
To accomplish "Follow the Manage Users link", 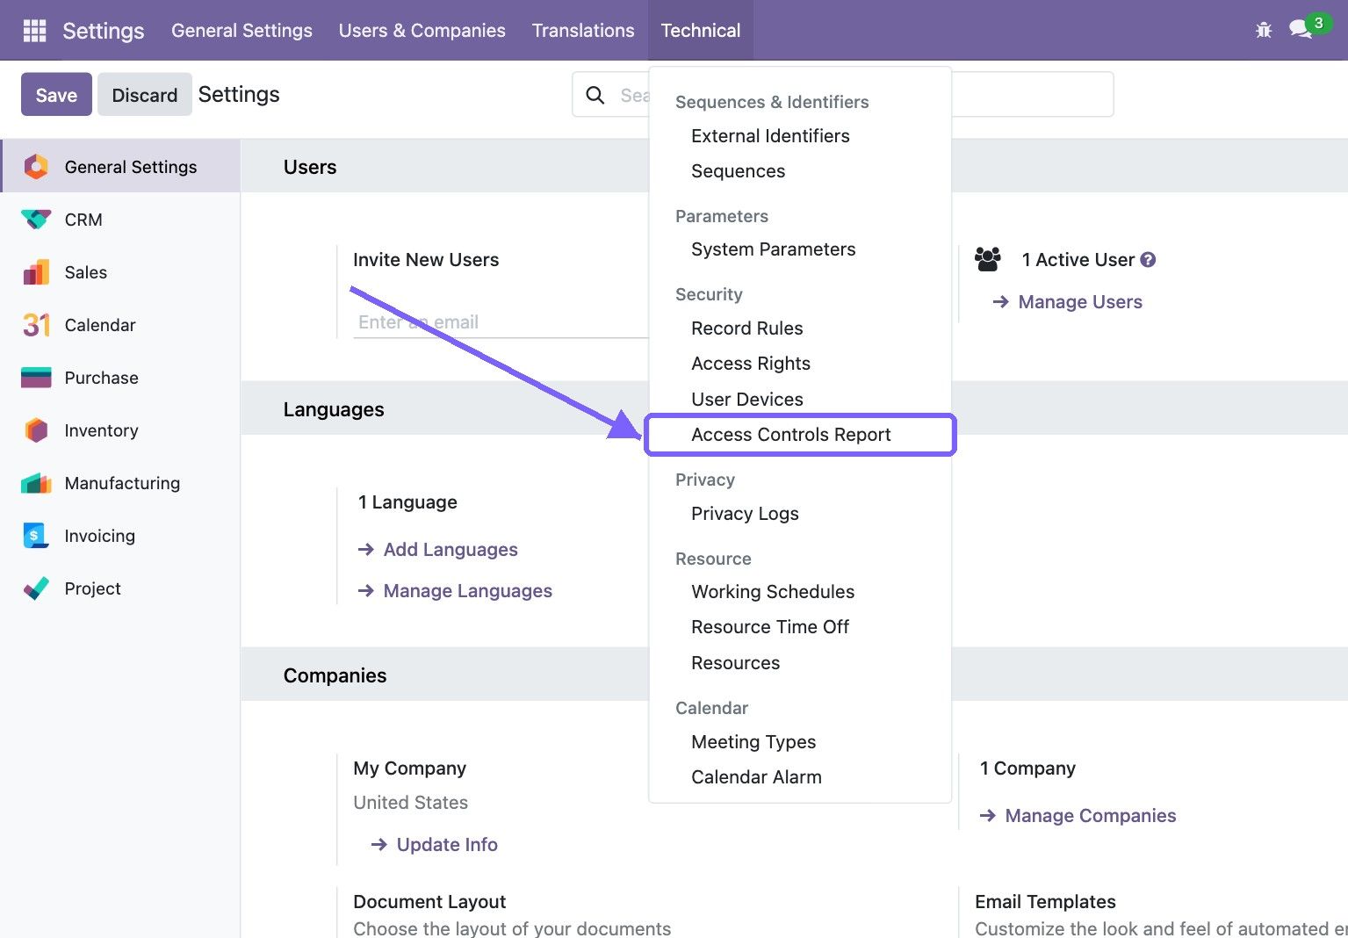I will 1067,302.
